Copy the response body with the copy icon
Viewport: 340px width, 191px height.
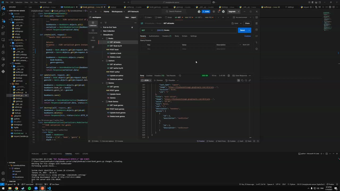coord(242,80)
